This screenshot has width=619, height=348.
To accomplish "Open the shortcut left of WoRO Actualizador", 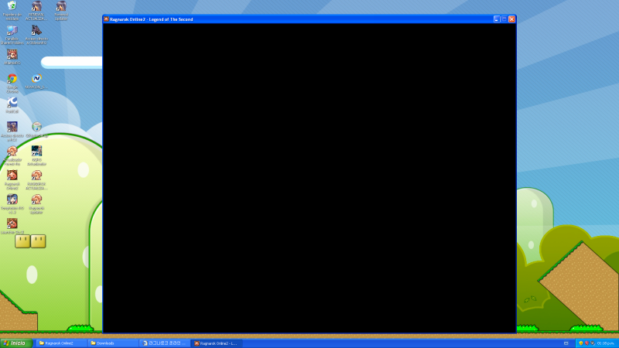I will coord(12,155).
